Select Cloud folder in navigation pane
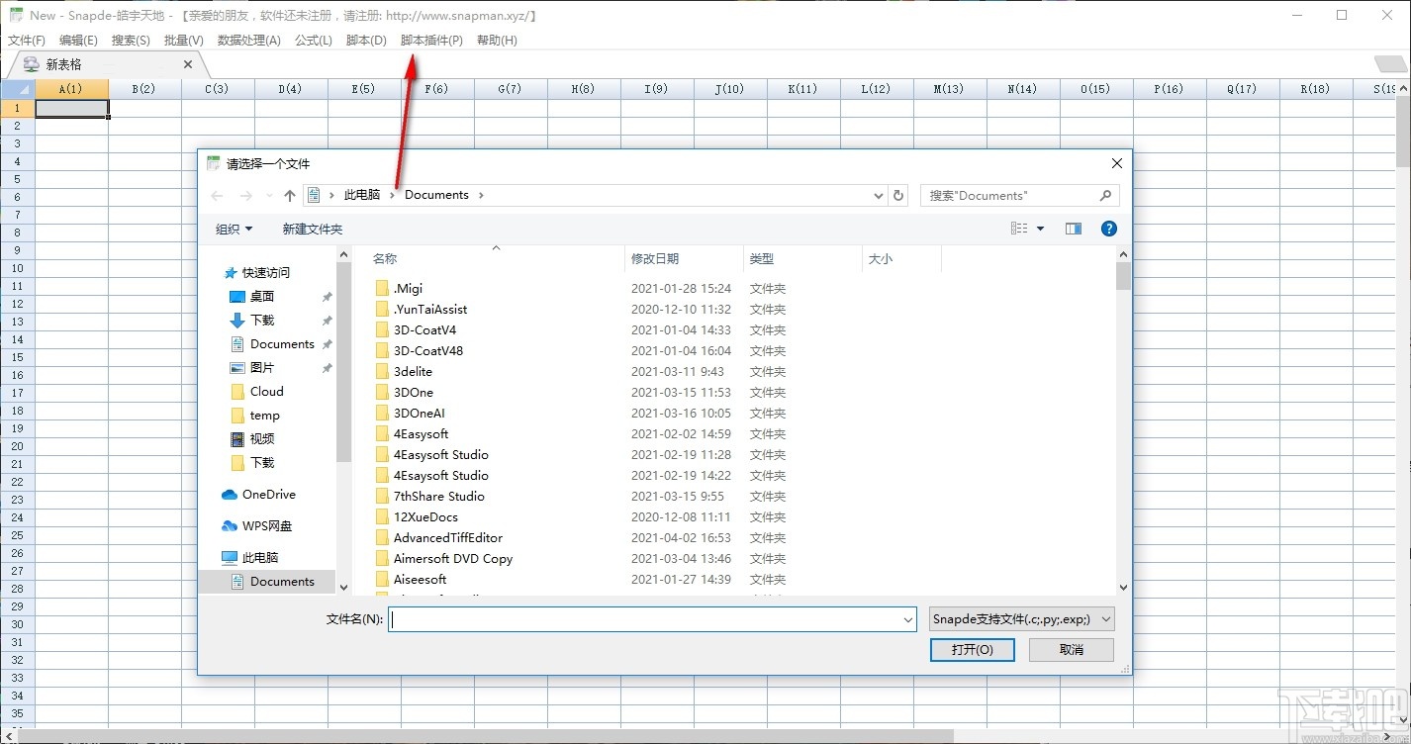This screenshot has height=744, width=1411. (257, 391)
